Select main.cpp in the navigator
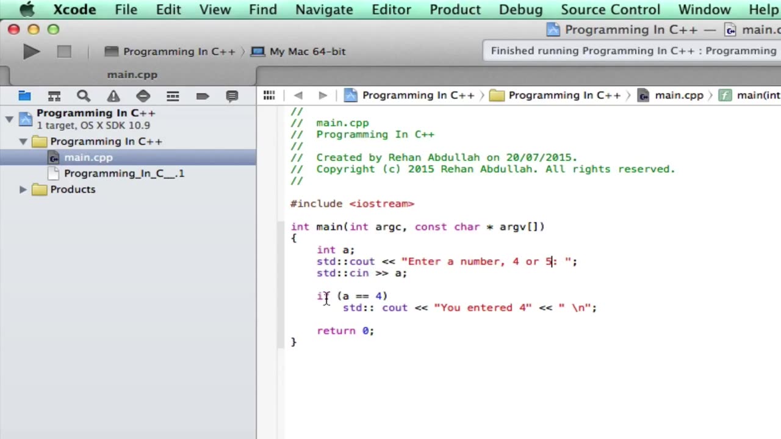 (128, 157)
